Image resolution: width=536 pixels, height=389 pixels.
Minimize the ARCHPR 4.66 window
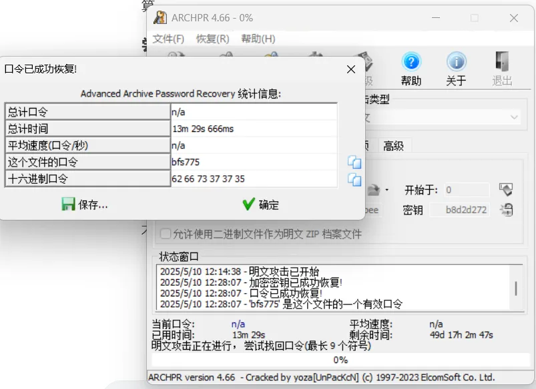tap(436, 18)
